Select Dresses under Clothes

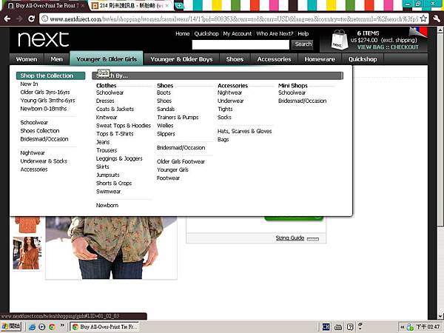[x=105, y=101]
